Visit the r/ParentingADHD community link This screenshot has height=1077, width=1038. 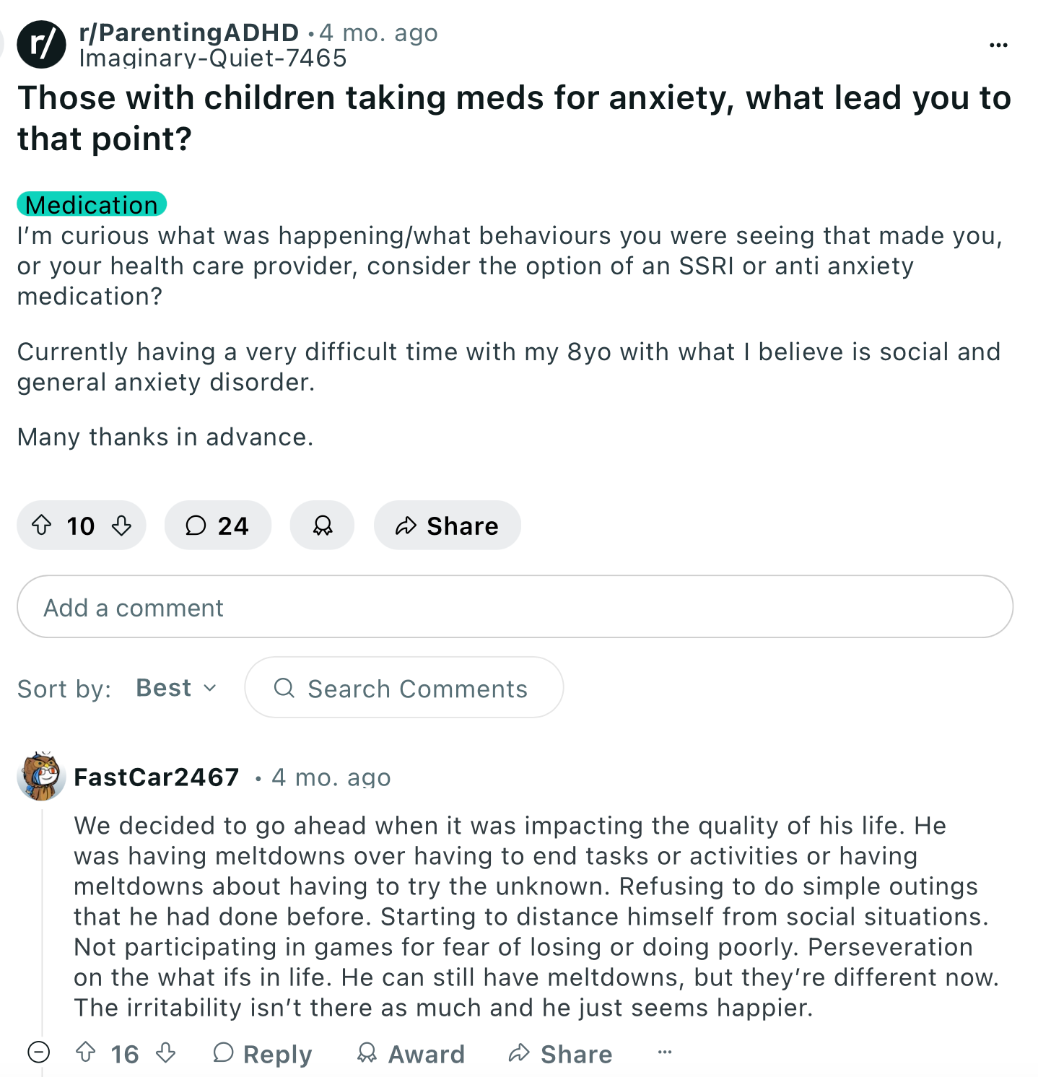pos(188,32)
